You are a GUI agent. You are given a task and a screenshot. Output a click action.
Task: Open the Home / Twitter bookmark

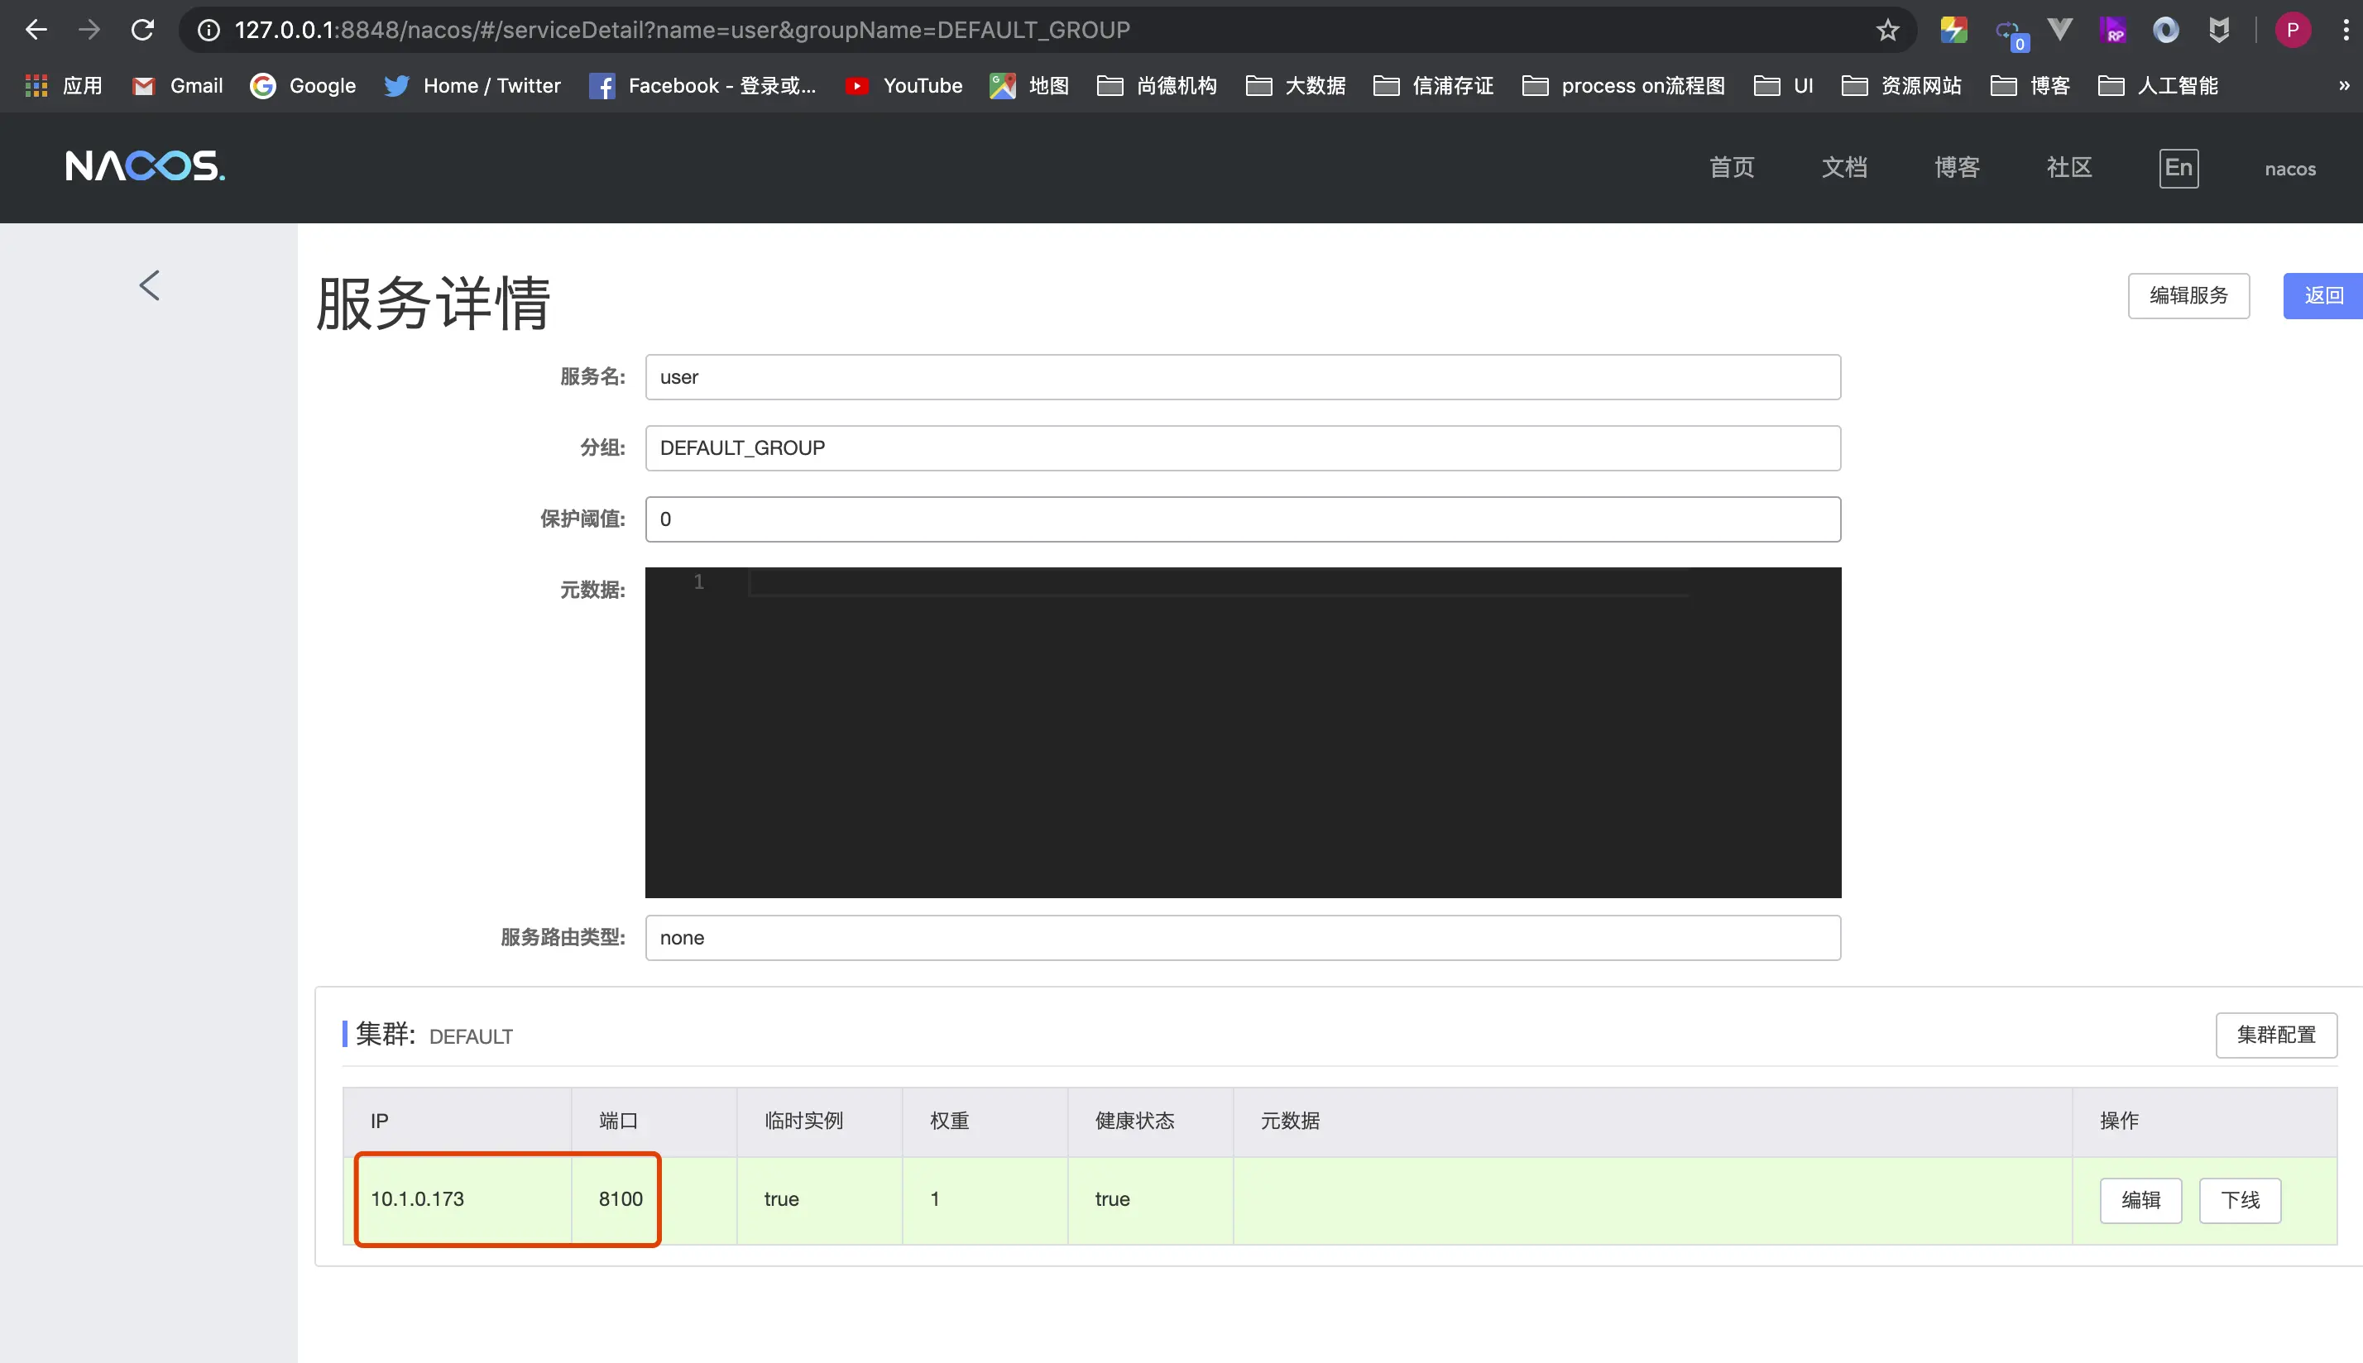472,85
